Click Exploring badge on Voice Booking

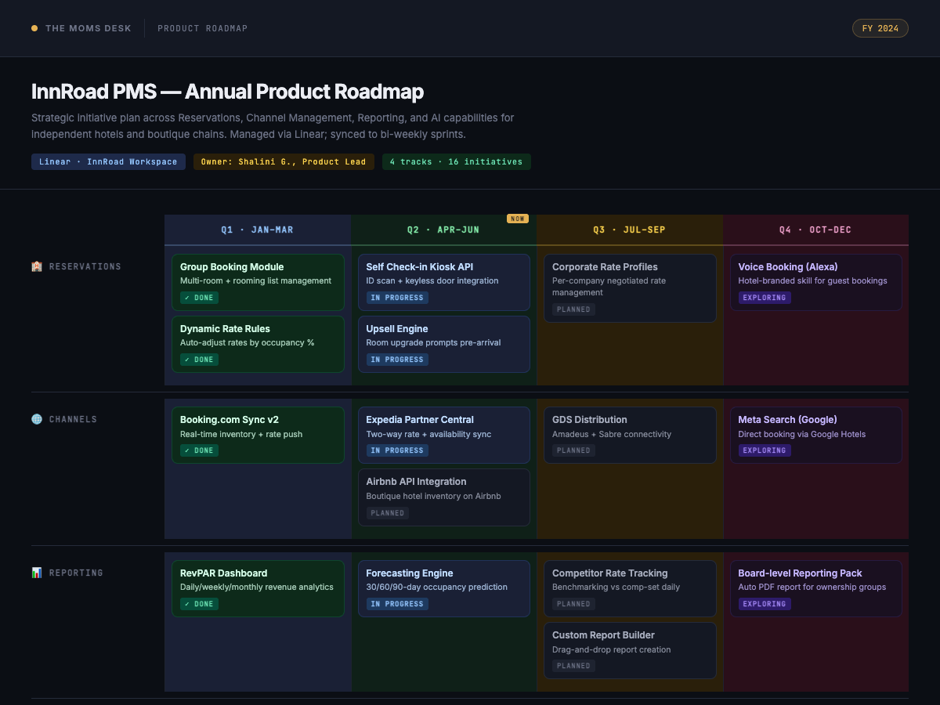(765, 298)
